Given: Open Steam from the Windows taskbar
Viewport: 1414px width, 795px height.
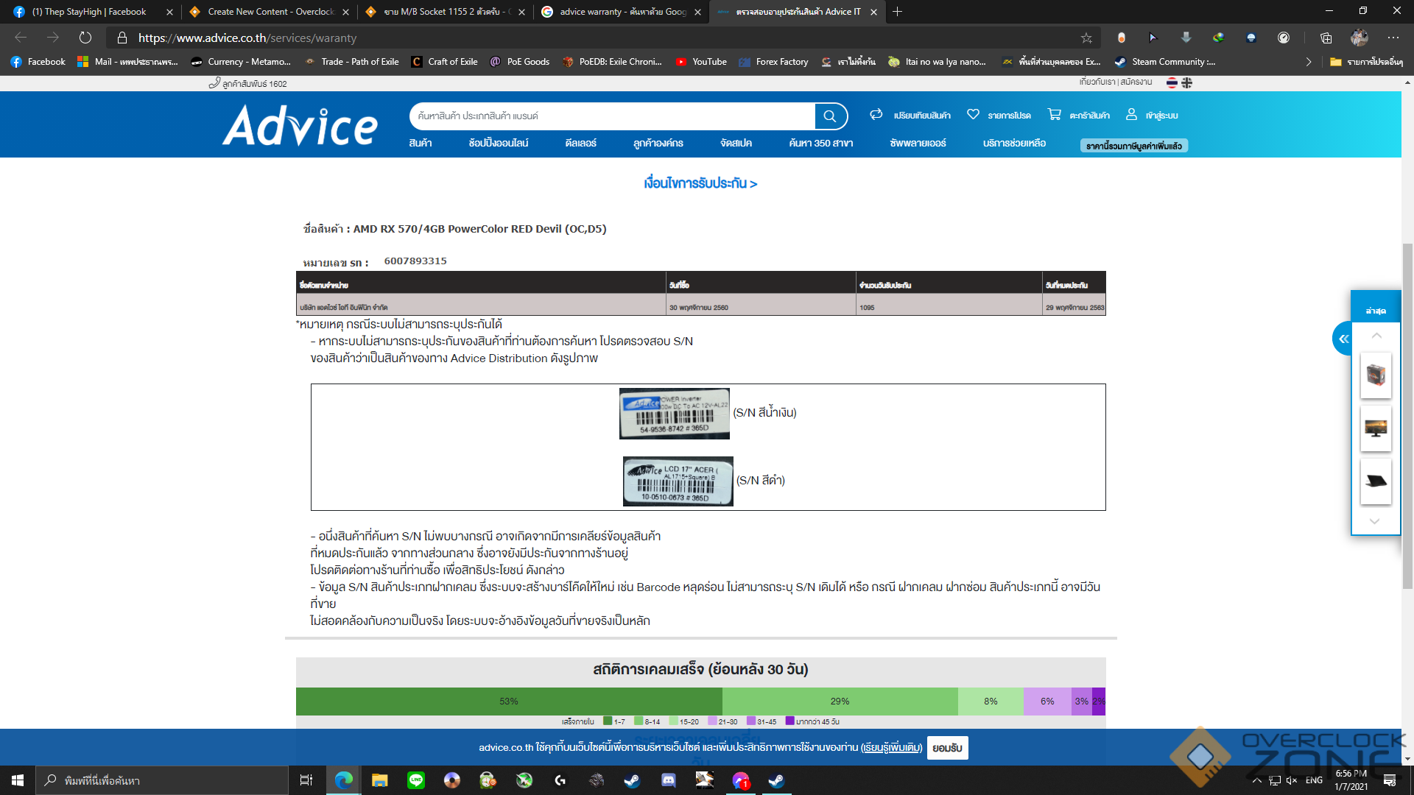Looking at the screenshot, I should point(632,780).
